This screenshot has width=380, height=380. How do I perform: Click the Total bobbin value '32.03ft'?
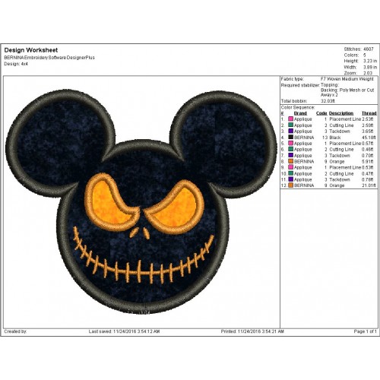point(328,101)
